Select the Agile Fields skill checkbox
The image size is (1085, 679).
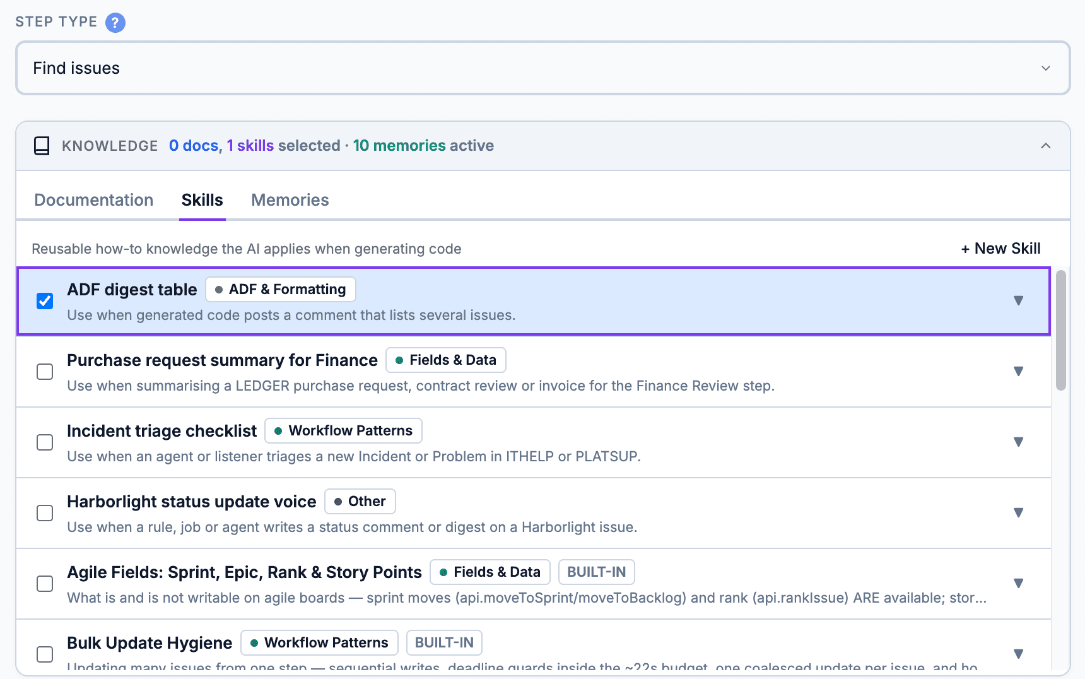[x=45, y=584]
